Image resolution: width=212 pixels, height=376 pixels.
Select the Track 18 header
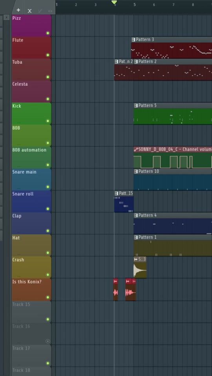pyautogui.click(x=31, y=371)
